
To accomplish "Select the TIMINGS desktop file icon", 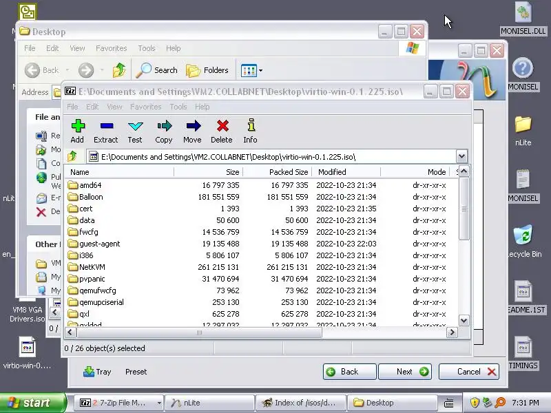I will (x=523, y=352).
